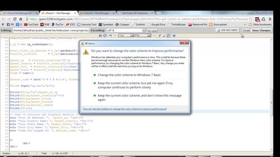Open the Speedtest bookmark
Image resolution: width=280 pixels, height=157 pixels.
106,24
